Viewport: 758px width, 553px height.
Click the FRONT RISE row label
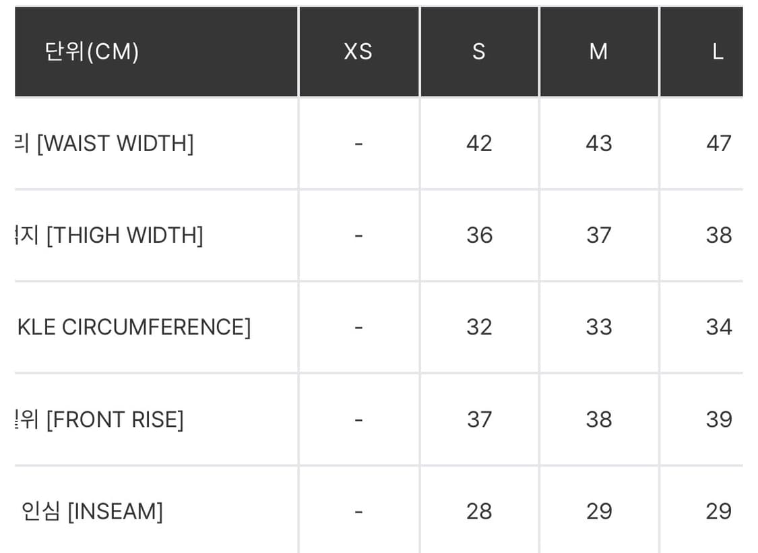pyautogui.click(x=100, y=419)
